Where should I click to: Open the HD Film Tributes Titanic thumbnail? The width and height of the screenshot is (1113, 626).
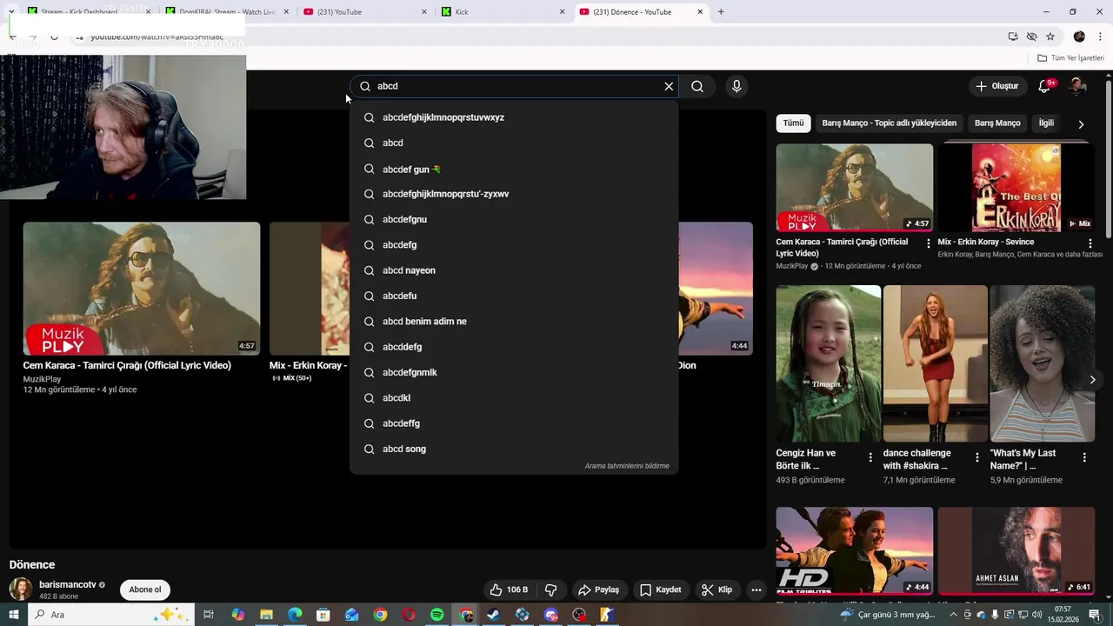point(855,551)
